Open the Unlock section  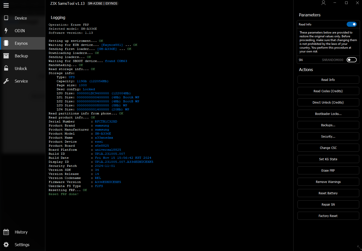tap(23, 69)
